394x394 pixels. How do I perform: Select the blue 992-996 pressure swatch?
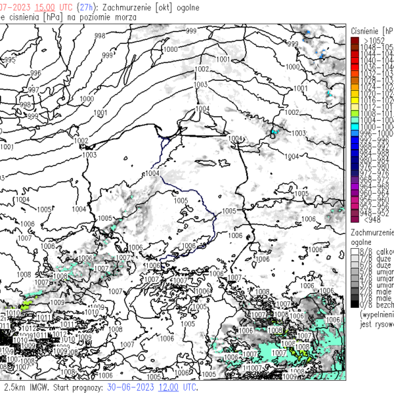355,140
